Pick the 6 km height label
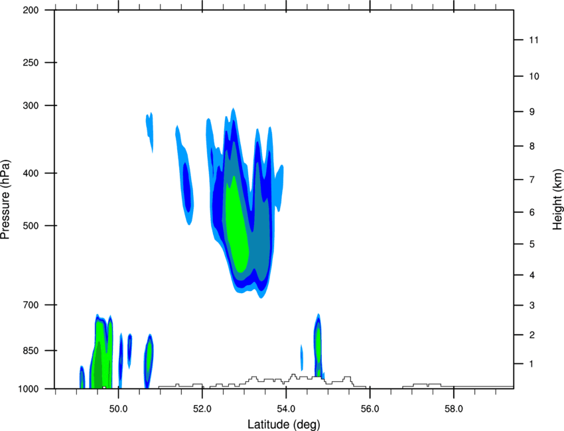The height and width of the screenshot is (431, 564). coord(532,212)
